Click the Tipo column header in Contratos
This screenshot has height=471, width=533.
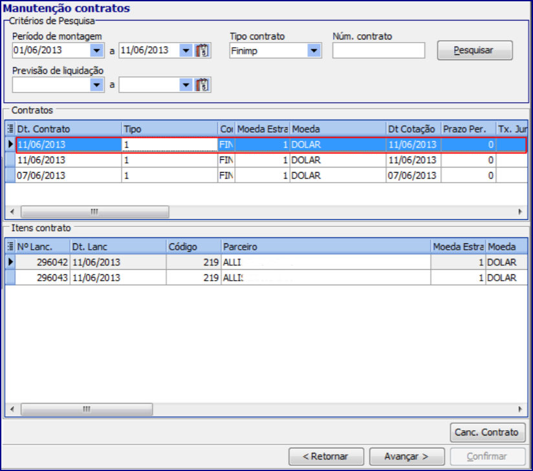(169, 129)
